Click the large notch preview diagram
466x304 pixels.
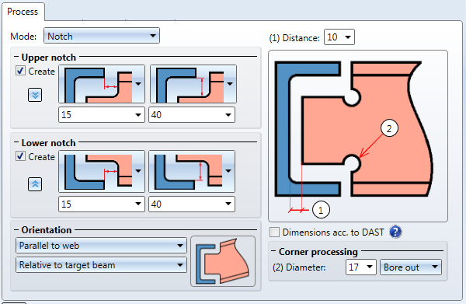[x=358, y=136]
